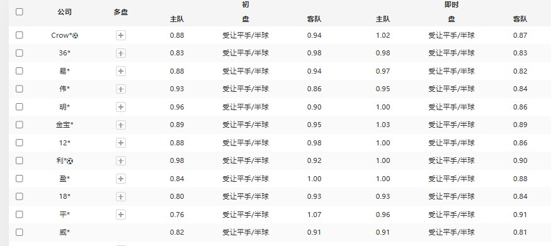Show multiple handicaps for 明*

[121, 107]
